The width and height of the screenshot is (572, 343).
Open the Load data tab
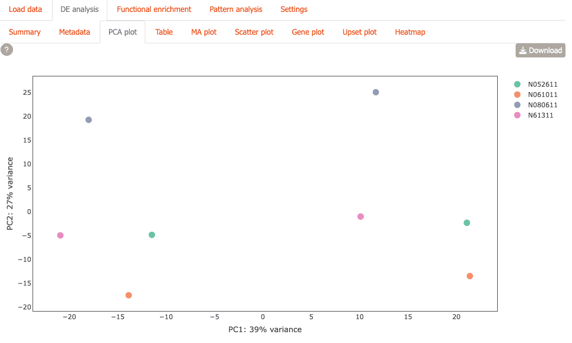(x=25, y=9)
